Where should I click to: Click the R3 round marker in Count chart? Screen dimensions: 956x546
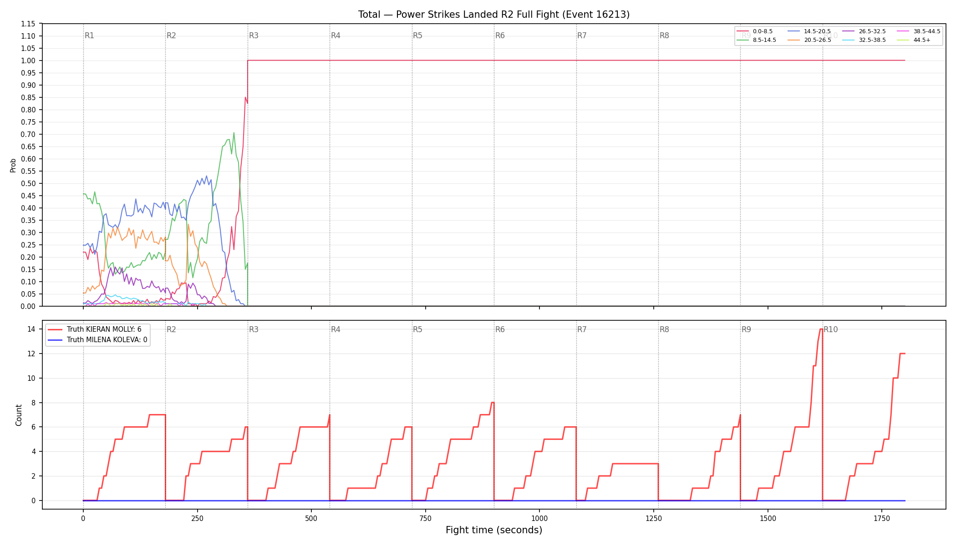[254, 329]
